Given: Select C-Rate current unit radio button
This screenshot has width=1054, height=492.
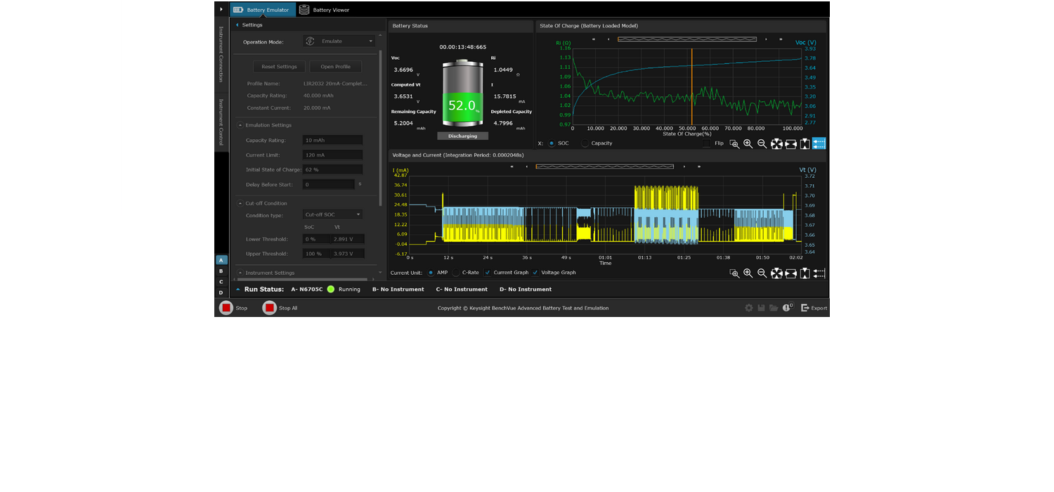Looking at the screenshot, I should pyautogui.click(x=455, y=273).
